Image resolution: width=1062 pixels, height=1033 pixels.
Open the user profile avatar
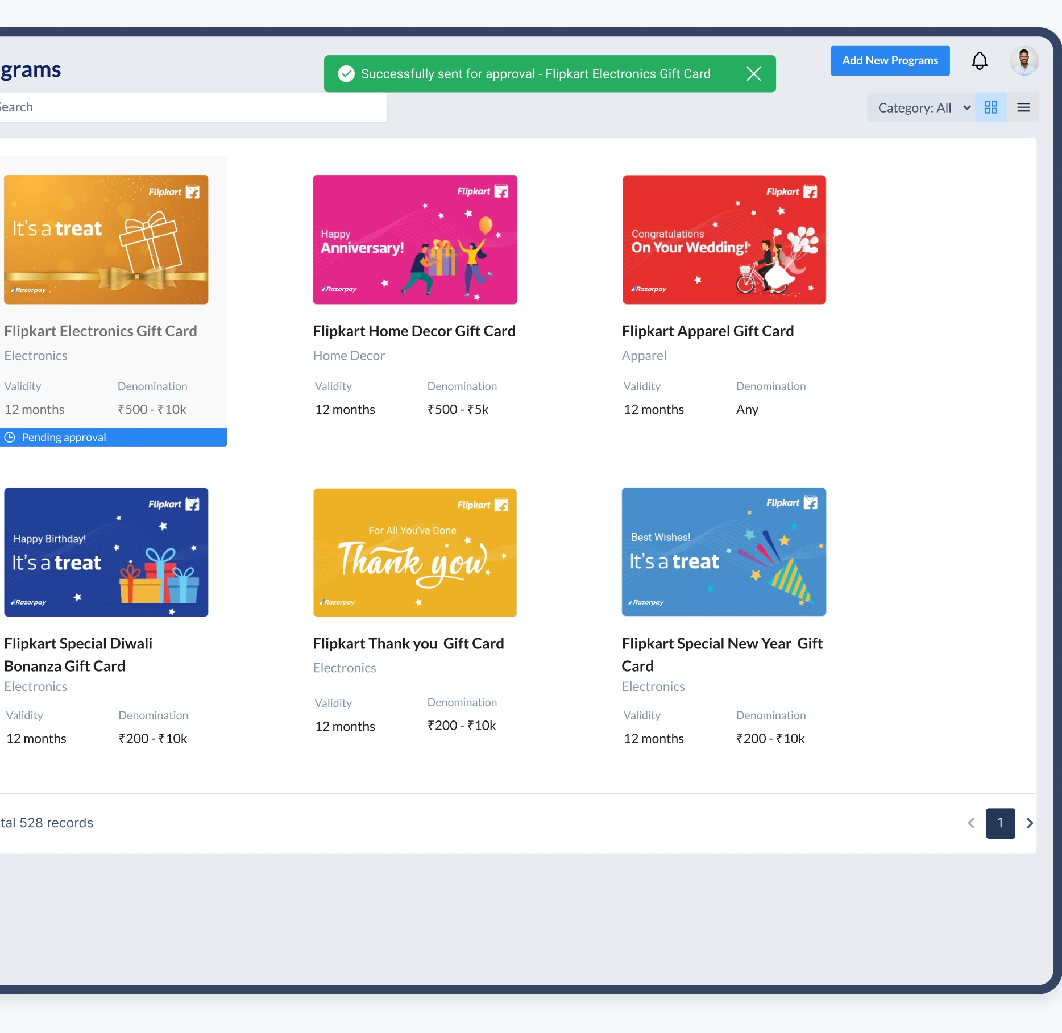pos(1024,61)
